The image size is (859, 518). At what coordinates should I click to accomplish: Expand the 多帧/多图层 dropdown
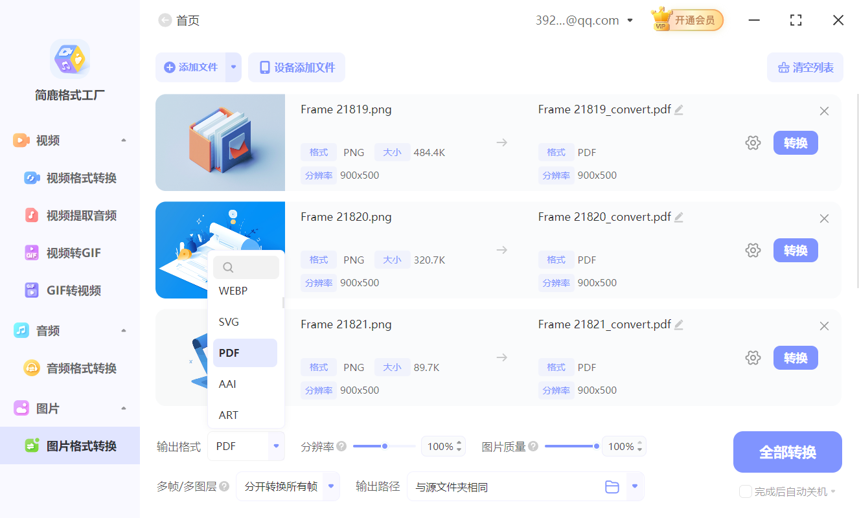tap(288, 486)
